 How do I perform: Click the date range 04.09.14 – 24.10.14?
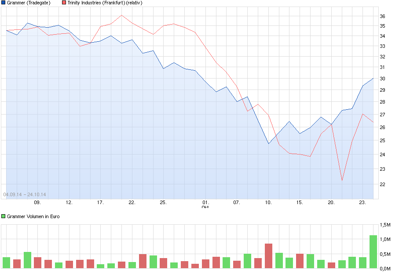point(25,194)
